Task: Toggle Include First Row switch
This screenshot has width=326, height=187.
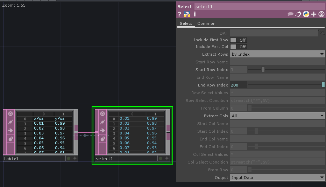Action: pos(238,40)
